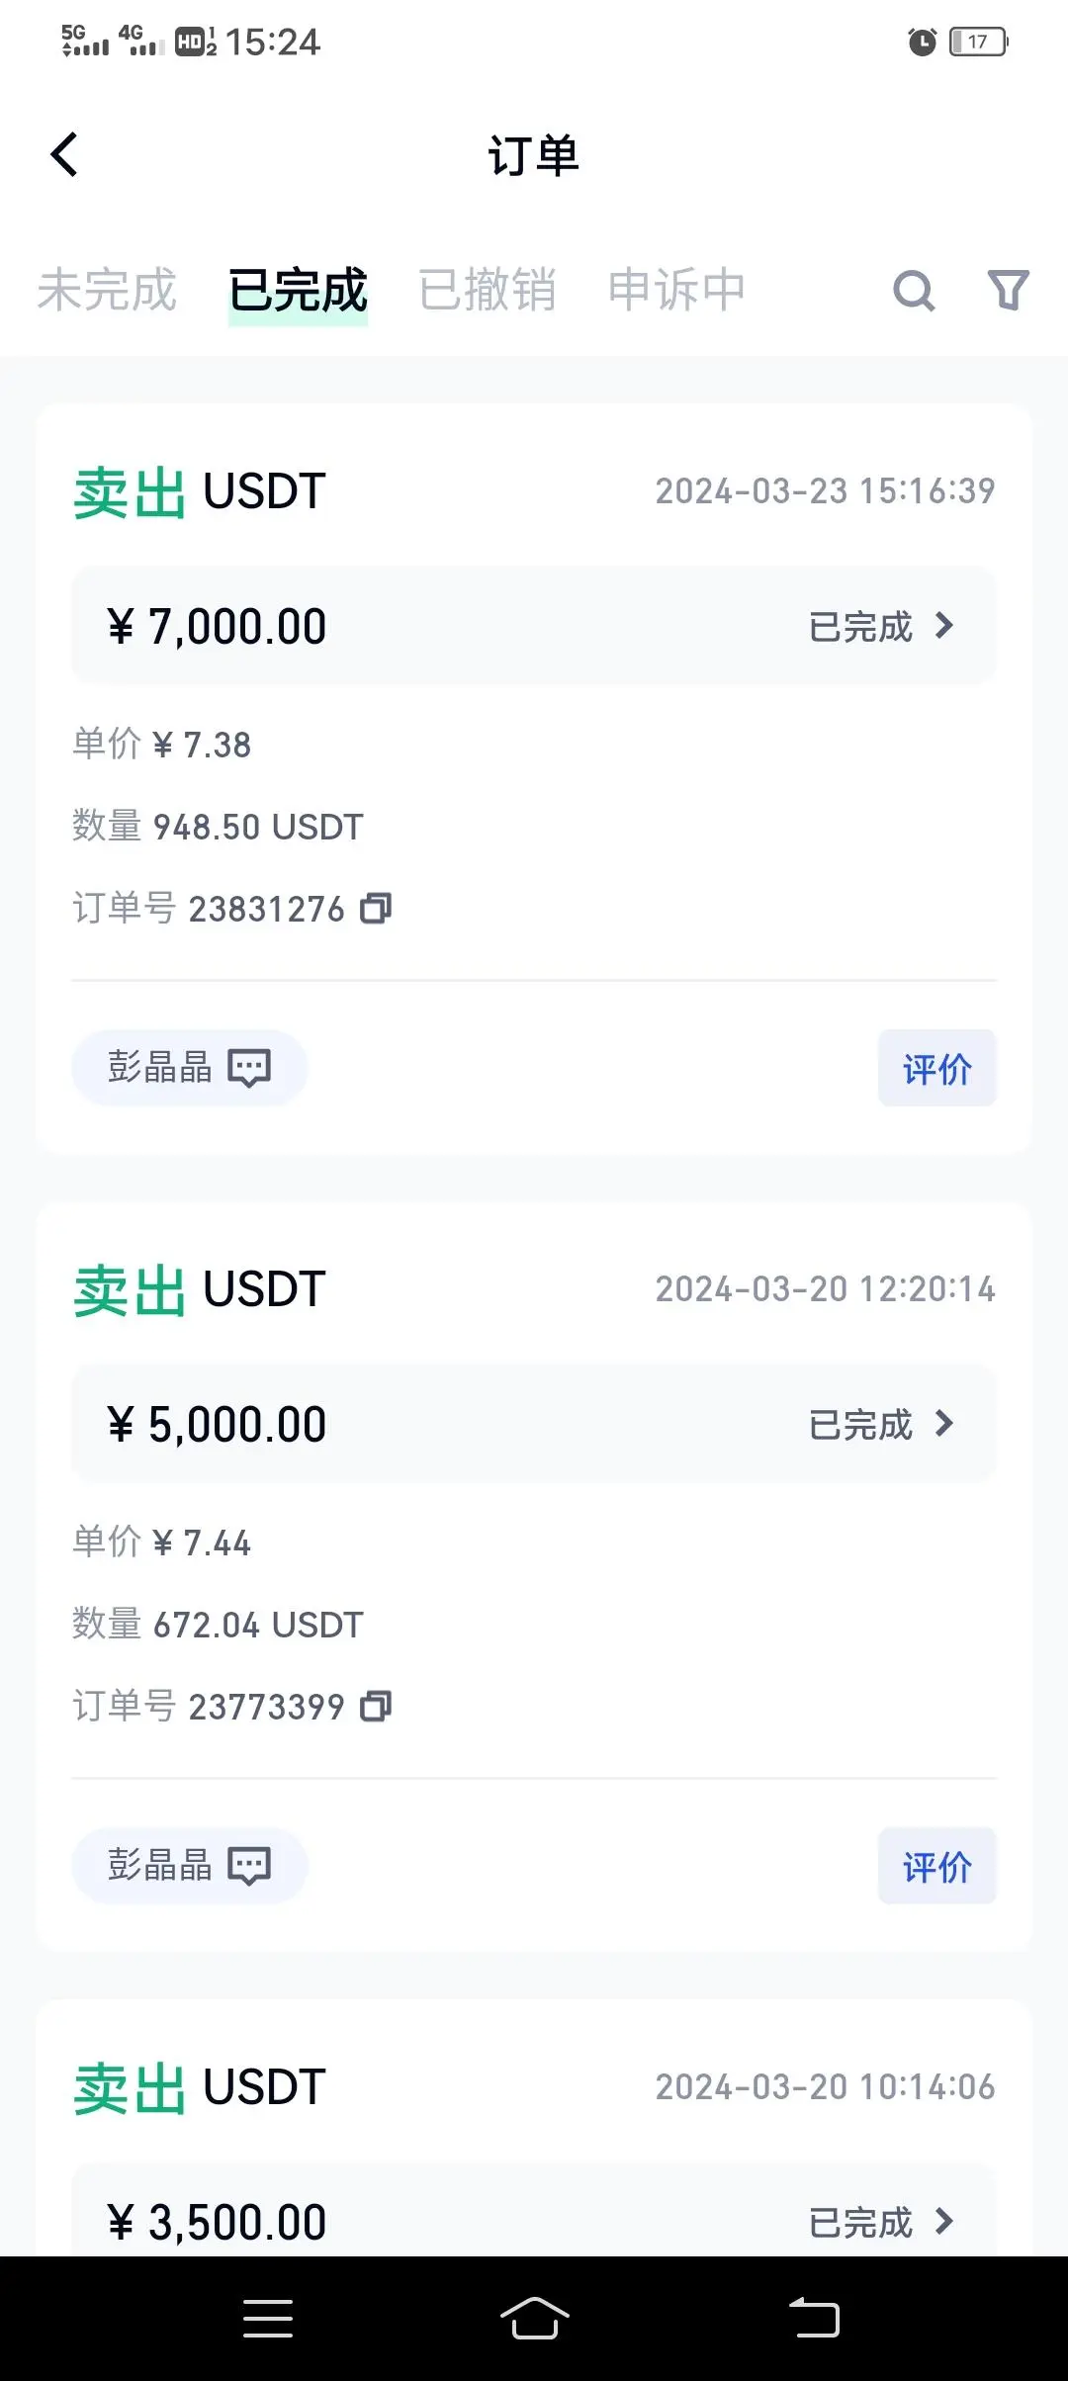Expand the ¥3,500.00 order's 已完成 chevron
The width and height of the screenshot is (1068, 2381).
click(x=944, y=2221)
